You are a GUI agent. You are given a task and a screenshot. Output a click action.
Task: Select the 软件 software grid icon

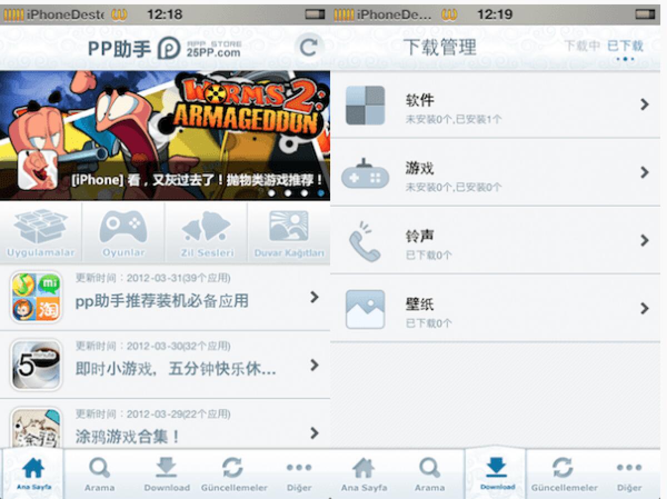(x=365, y=103)
